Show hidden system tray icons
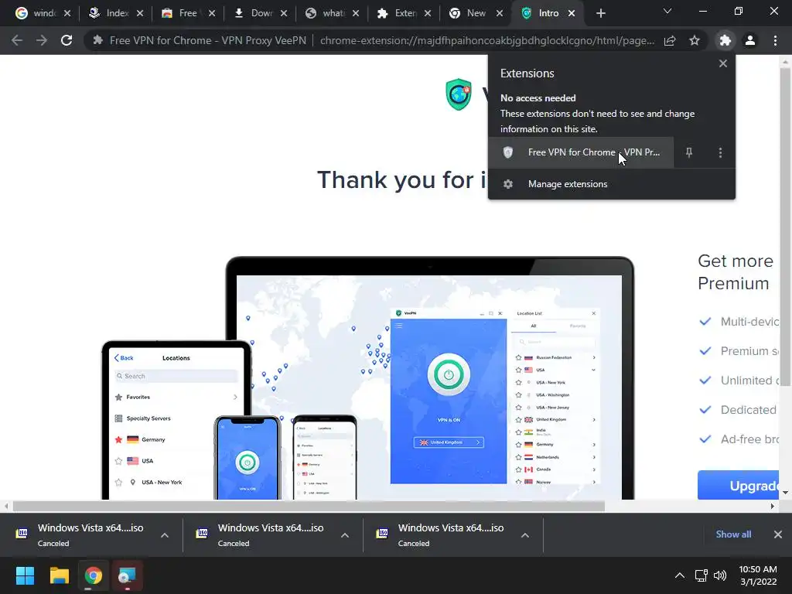Screen dimensions: 792x594 click(x=680, y=575)
